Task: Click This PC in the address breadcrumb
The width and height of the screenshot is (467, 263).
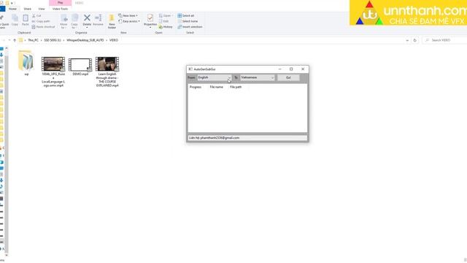Action: tap(33, 40)
